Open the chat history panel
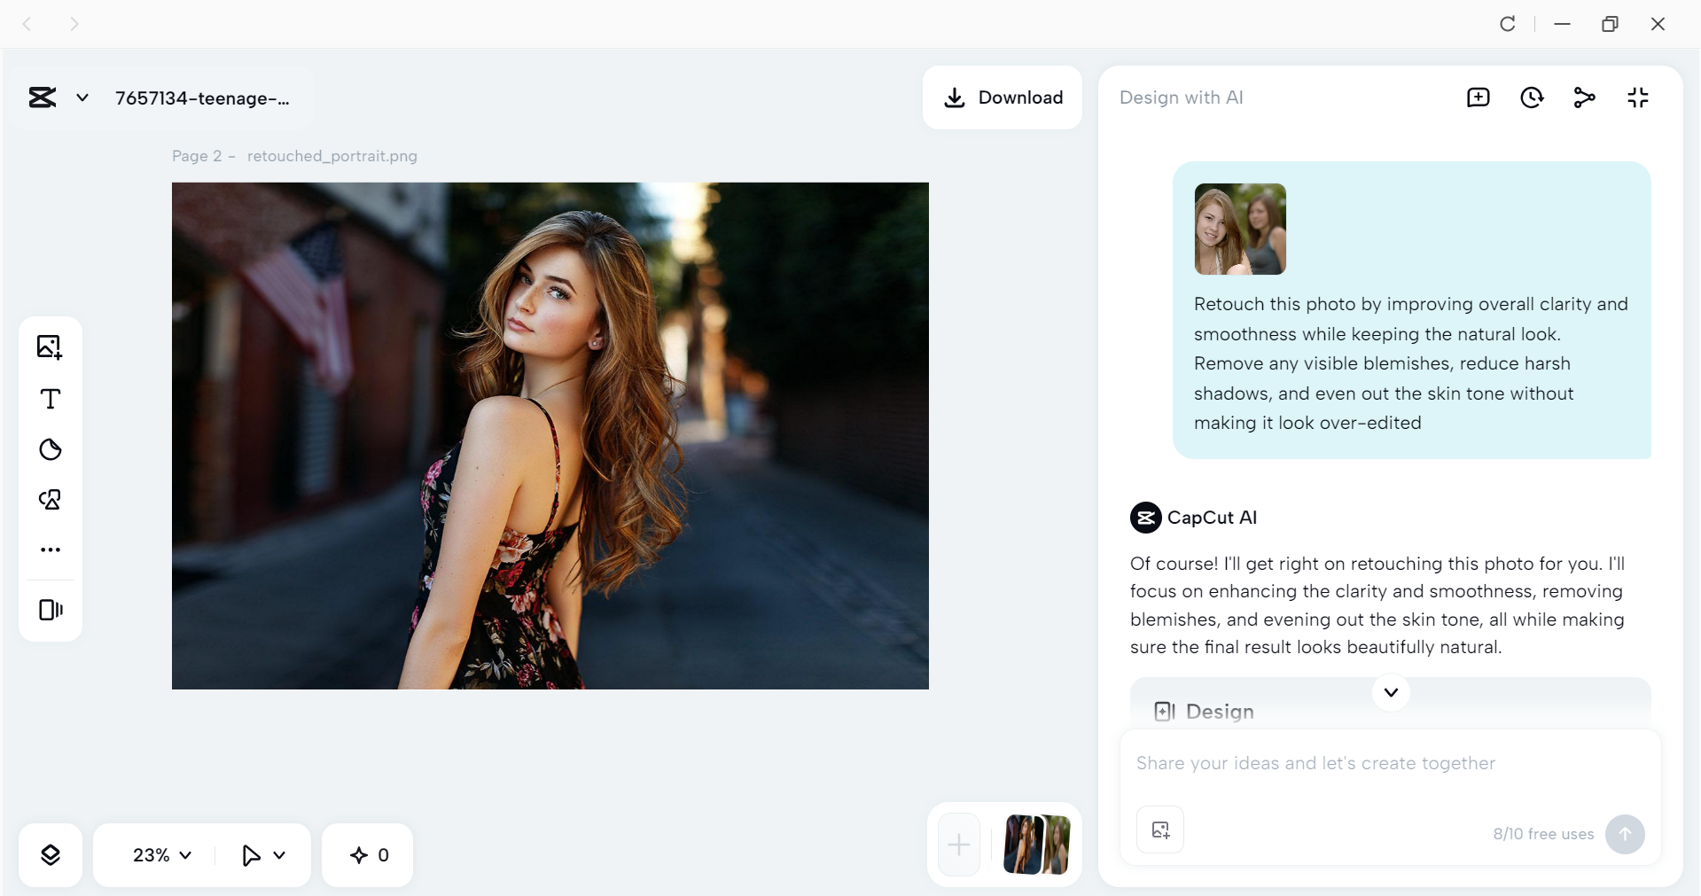The height and width of the screenshot is (896, 1701). [1532, 97]
